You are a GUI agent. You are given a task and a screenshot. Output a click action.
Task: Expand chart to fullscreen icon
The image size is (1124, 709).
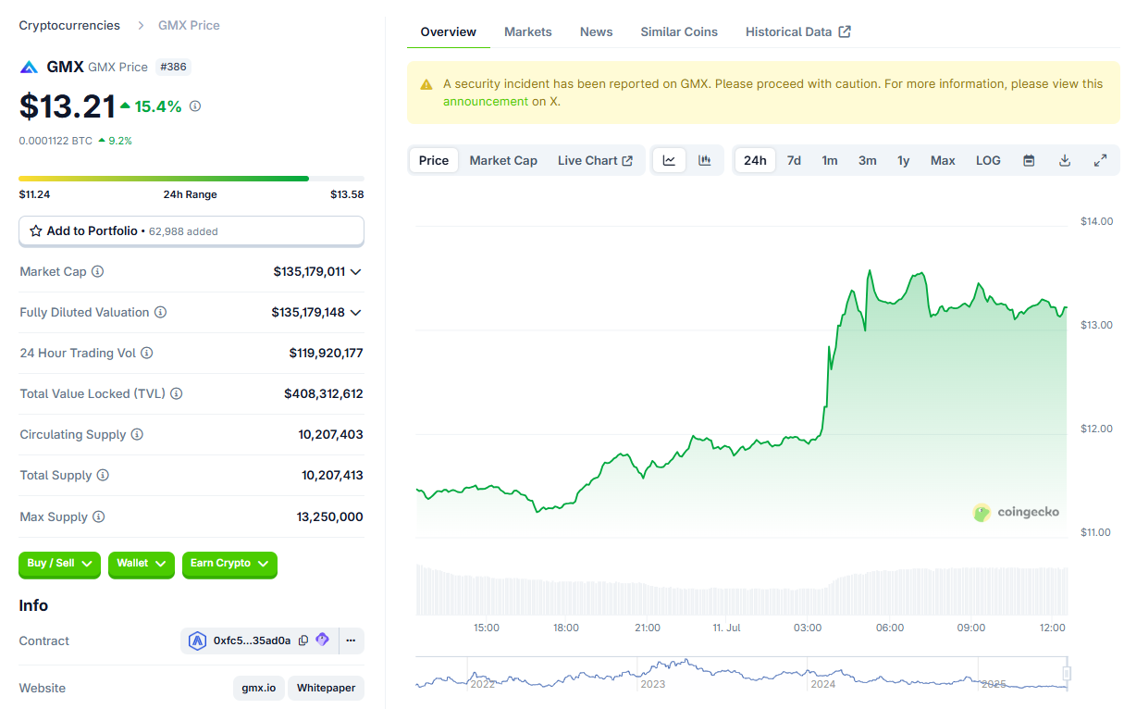1101,160
